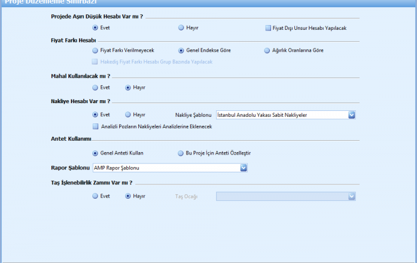Choose Hayır for Nakliye Hesabı
Image resolution: width=417 pixels, height=263 pixels.
(128, 115)
